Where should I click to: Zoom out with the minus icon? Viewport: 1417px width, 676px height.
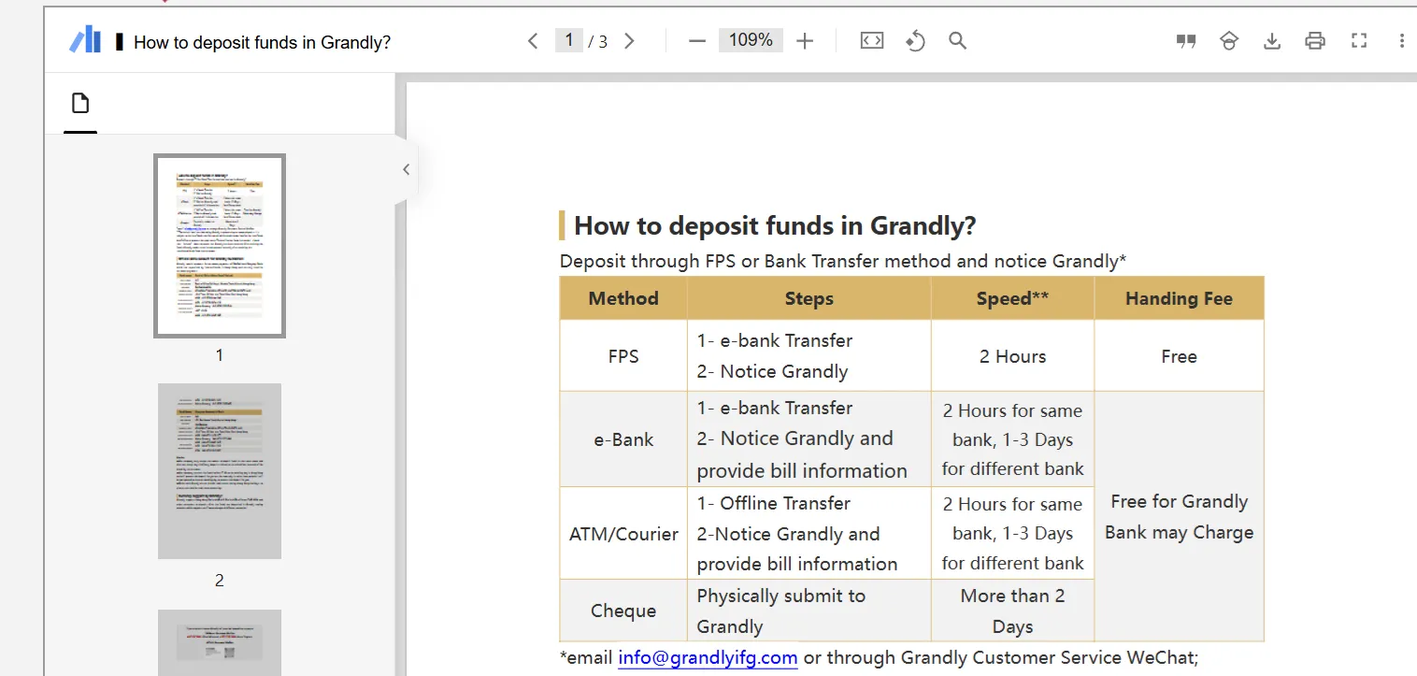(696, 41)
